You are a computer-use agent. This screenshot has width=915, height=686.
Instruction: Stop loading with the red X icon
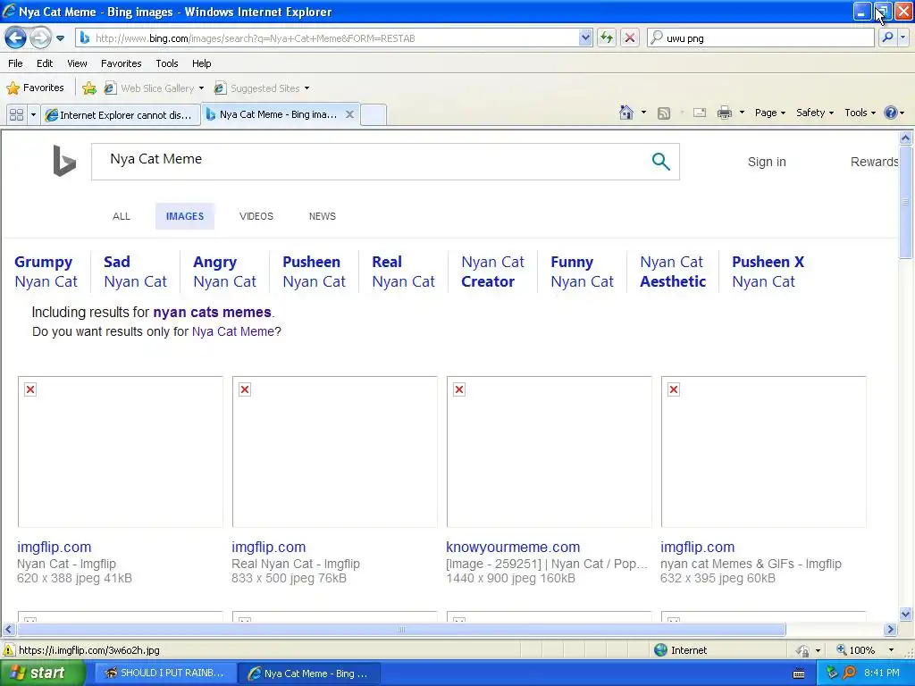coord(630,38)
